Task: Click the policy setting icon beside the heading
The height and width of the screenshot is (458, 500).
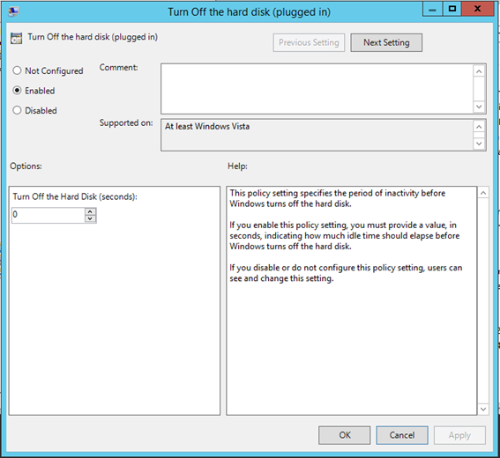Action: pyautogui.click(x=16, y=38)
